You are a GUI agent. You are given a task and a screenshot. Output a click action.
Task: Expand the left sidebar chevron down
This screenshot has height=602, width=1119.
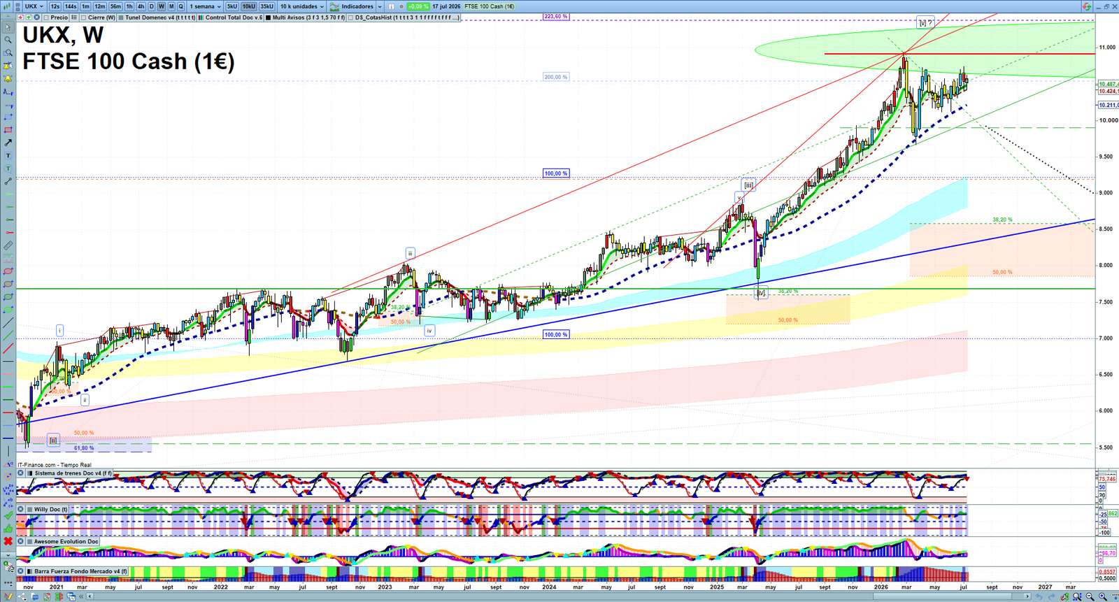pos(8,554)
